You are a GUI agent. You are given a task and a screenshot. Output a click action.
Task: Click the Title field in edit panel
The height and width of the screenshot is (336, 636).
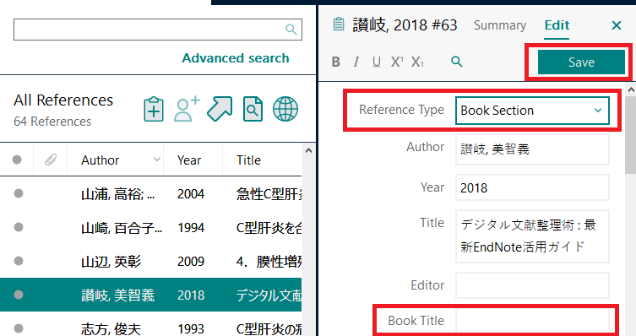532,236
